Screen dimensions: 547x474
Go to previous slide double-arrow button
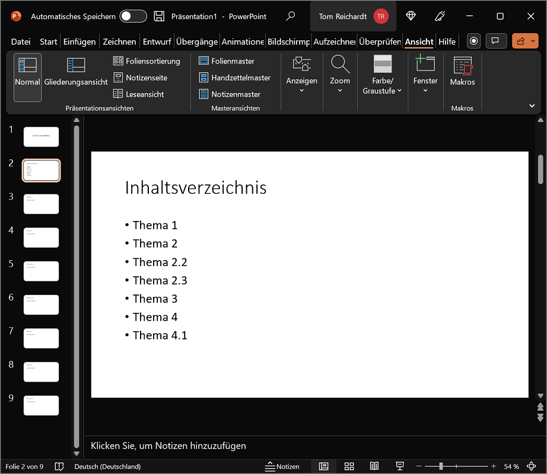tap(540, 407)
